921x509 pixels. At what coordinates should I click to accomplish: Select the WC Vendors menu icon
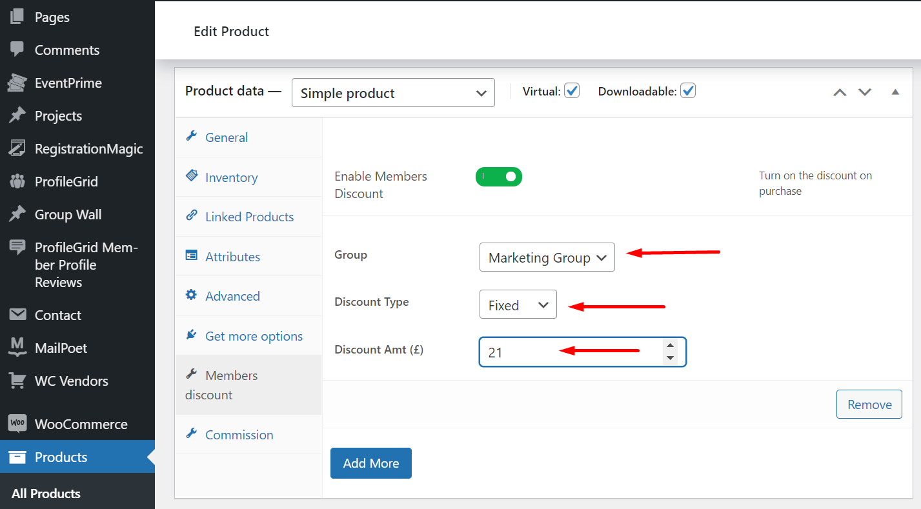[15, 381]
